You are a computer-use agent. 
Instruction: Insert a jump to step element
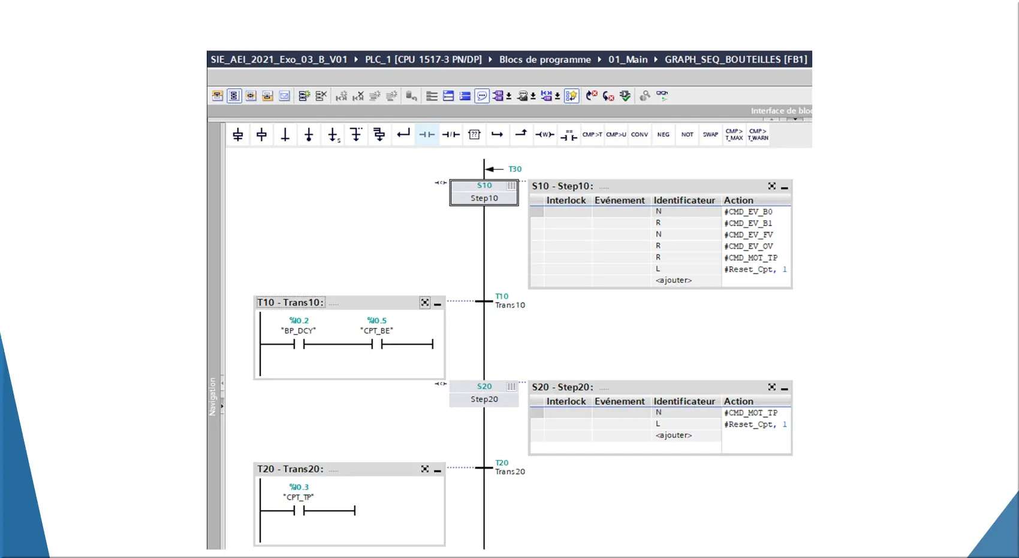[x=333, y=135]
